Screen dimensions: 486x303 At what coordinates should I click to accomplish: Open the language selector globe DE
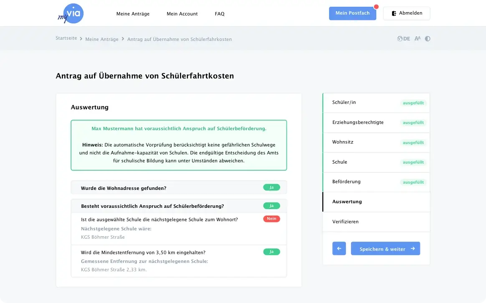tap(403, 39)
